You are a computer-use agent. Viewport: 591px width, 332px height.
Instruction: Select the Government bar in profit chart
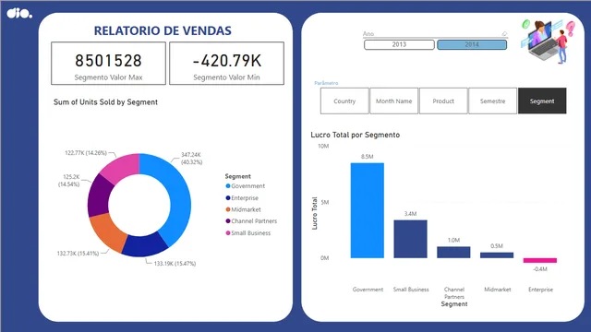point(368,210)
